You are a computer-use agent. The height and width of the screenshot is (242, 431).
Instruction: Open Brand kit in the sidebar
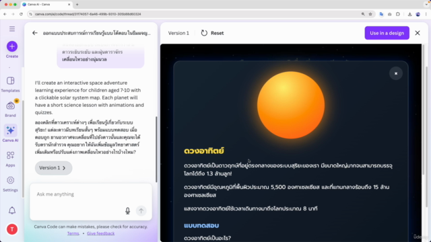pos(11,109)
